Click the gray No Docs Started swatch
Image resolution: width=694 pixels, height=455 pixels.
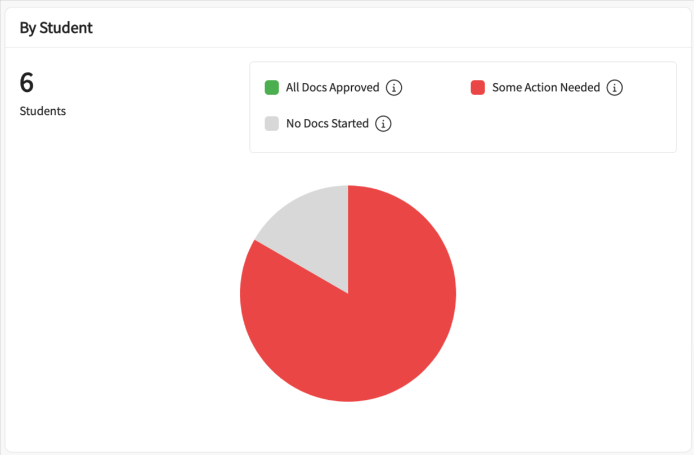272,124
